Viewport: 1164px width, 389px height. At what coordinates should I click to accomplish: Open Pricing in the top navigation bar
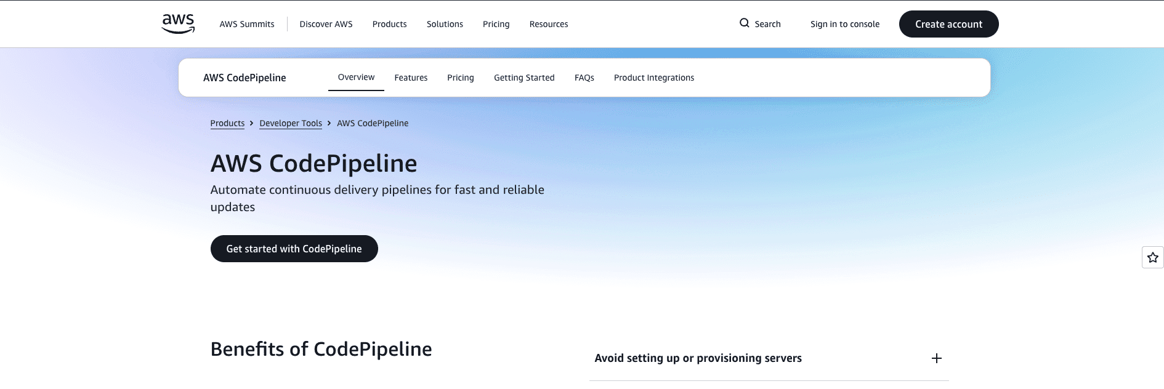coord(496,24)
